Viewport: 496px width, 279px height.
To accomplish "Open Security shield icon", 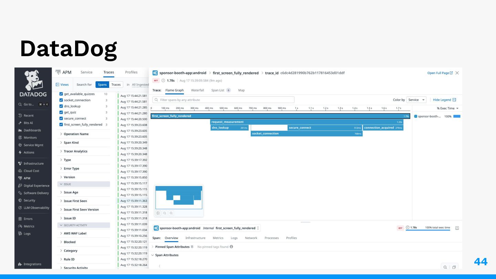I will point(20,200).
